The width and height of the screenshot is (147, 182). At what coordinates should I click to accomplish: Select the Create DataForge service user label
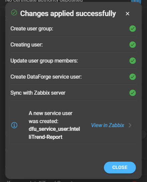(46, 77)
